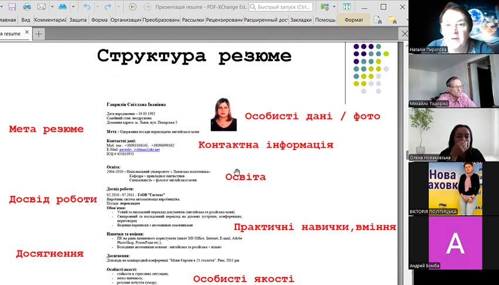Open the Вид menu tab
Image resolution: width=499 pixels, height=285 pixels.
pyautogui.click(x=25, y=19)
